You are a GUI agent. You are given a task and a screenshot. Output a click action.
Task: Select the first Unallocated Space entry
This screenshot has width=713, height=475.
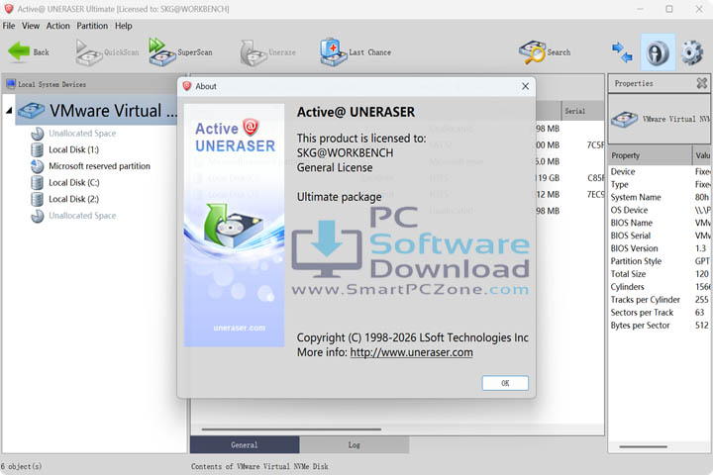click(82, 134)
